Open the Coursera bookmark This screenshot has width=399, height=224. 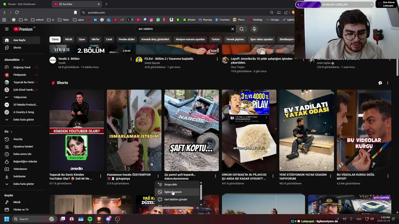tap(222, 20)
